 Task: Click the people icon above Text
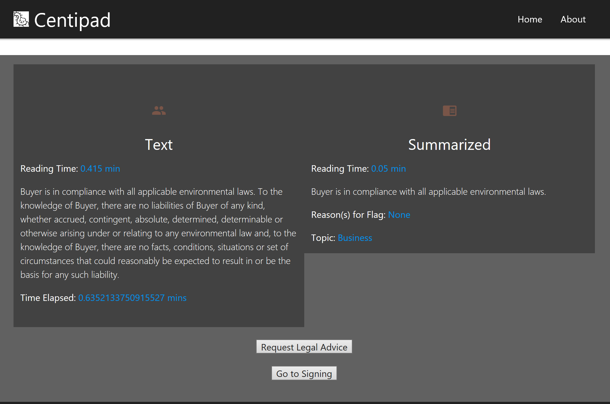pyautogui.click(x=159, y=110)
